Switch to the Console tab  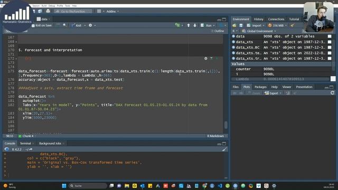coord(10,144)
